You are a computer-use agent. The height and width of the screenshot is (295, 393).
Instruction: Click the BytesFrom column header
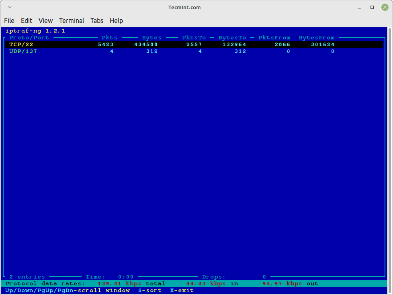(316, 38)
